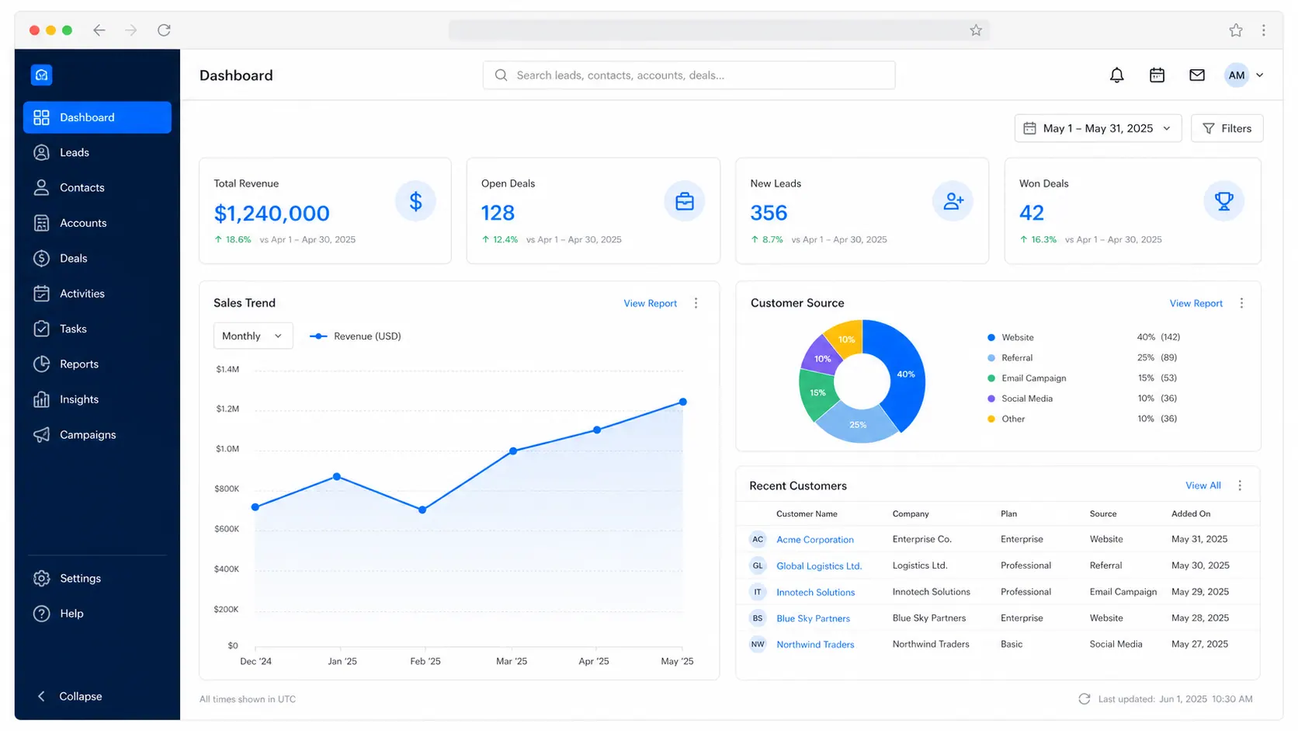View Report for Sales Trend

coord(651,304)
